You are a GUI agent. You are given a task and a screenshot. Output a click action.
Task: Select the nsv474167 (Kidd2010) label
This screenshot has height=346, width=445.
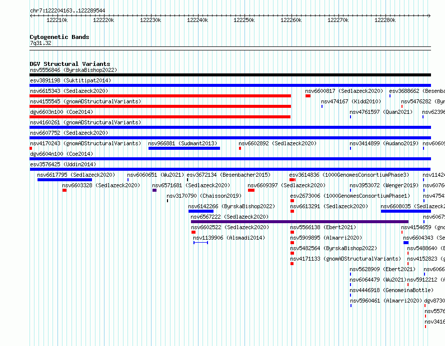pos(351,101)
